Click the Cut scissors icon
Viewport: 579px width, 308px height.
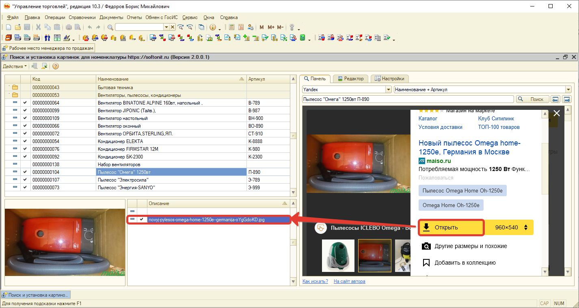pyautogui.click(x=38, y=27)
